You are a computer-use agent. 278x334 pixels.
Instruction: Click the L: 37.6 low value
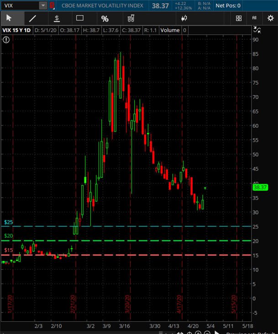(110, 30)
